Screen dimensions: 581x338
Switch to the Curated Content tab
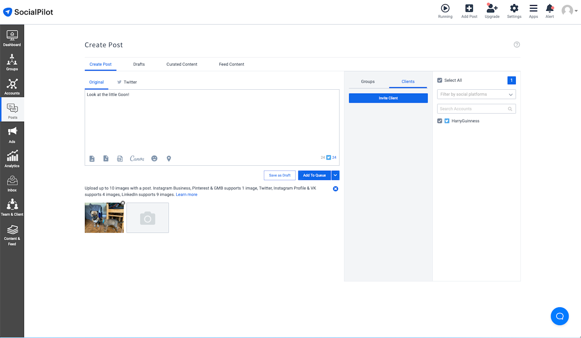tap(182, 64)
